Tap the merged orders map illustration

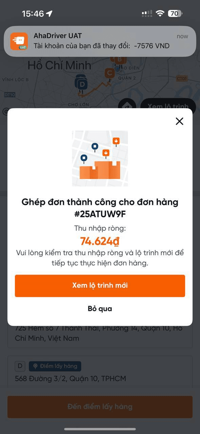pyautogui.click(x=100, y=158)
